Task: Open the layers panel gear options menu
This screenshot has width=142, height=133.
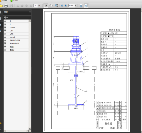Action: (6, 17)
